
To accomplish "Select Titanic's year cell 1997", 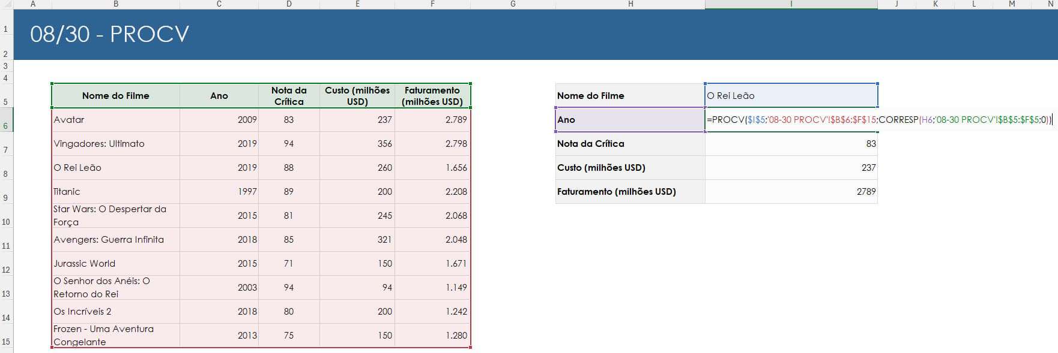I will [219, 192].
